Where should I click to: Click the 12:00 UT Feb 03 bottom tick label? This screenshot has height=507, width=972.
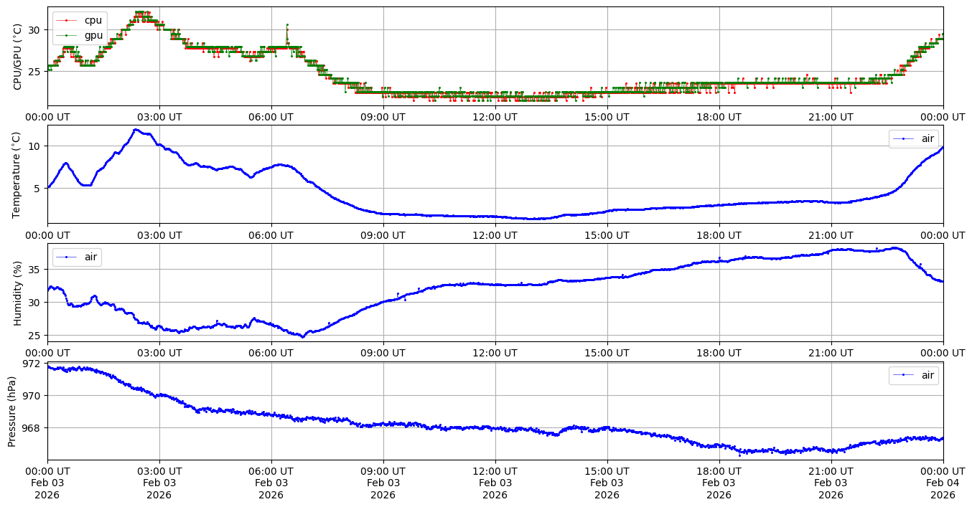tap(495, 483)
